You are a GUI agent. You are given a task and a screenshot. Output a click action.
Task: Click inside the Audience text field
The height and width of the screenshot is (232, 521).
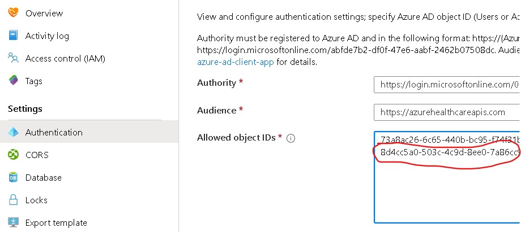(x=447, y=112)
